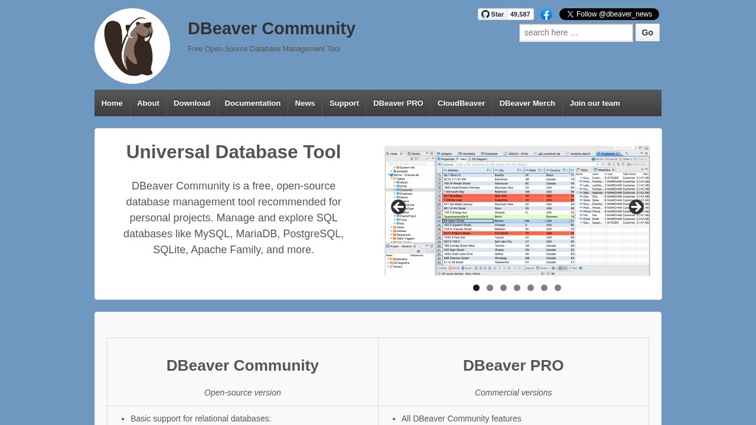Open the CloudBeaver navigation entry
756x425 pixels.
[x=461, y=103]
